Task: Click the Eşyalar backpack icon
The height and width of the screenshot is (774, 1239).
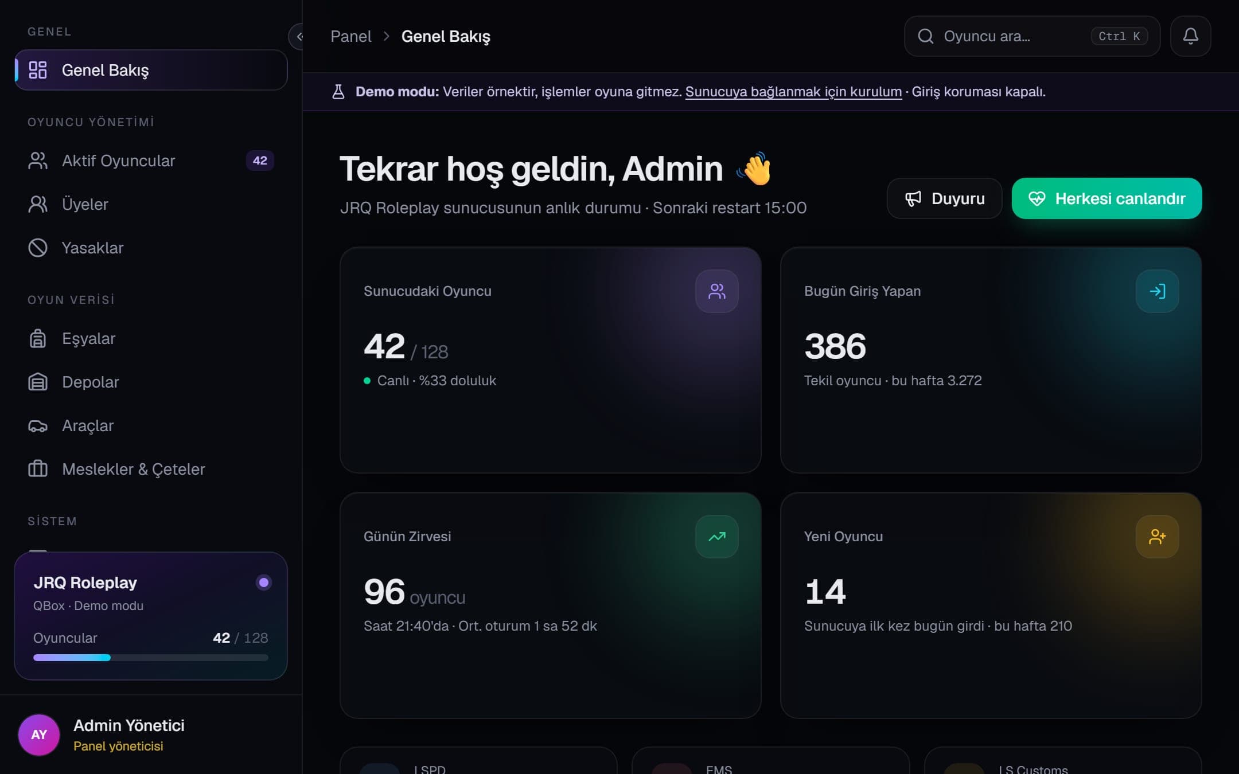Action: pos(38,338)
